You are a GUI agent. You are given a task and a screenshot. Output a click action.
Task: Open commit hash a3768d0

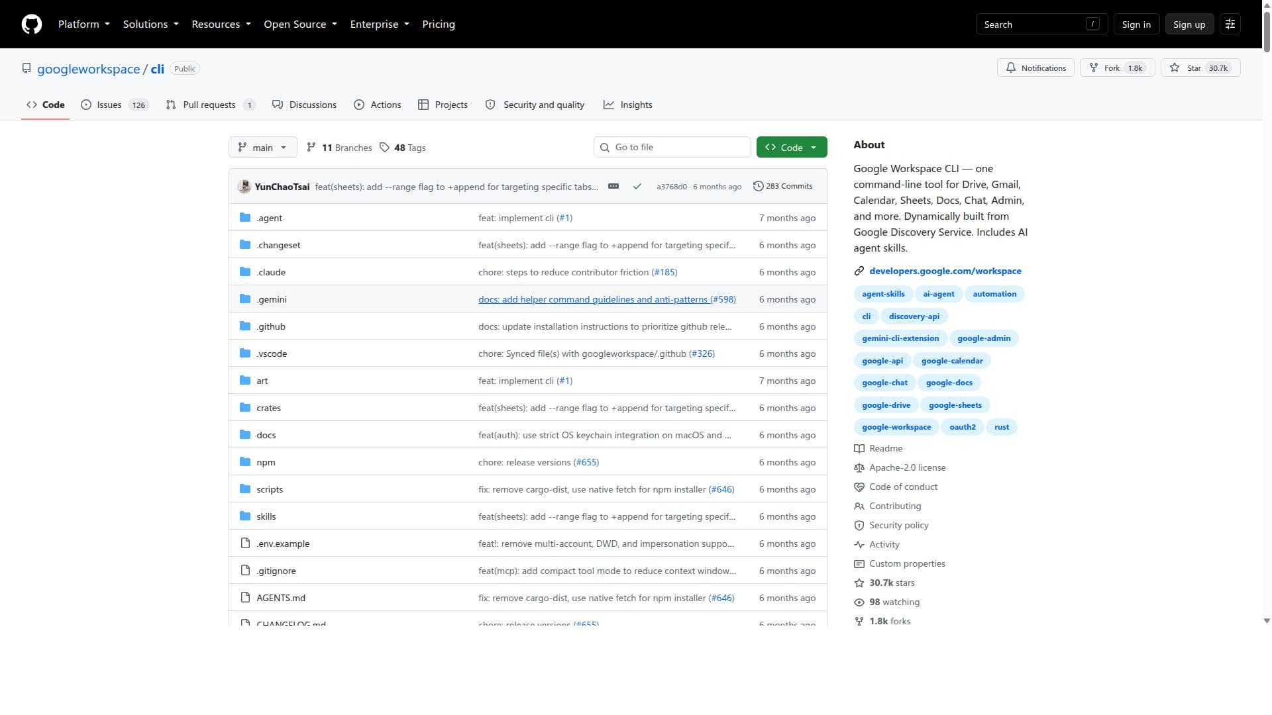[x=671, y=187]
